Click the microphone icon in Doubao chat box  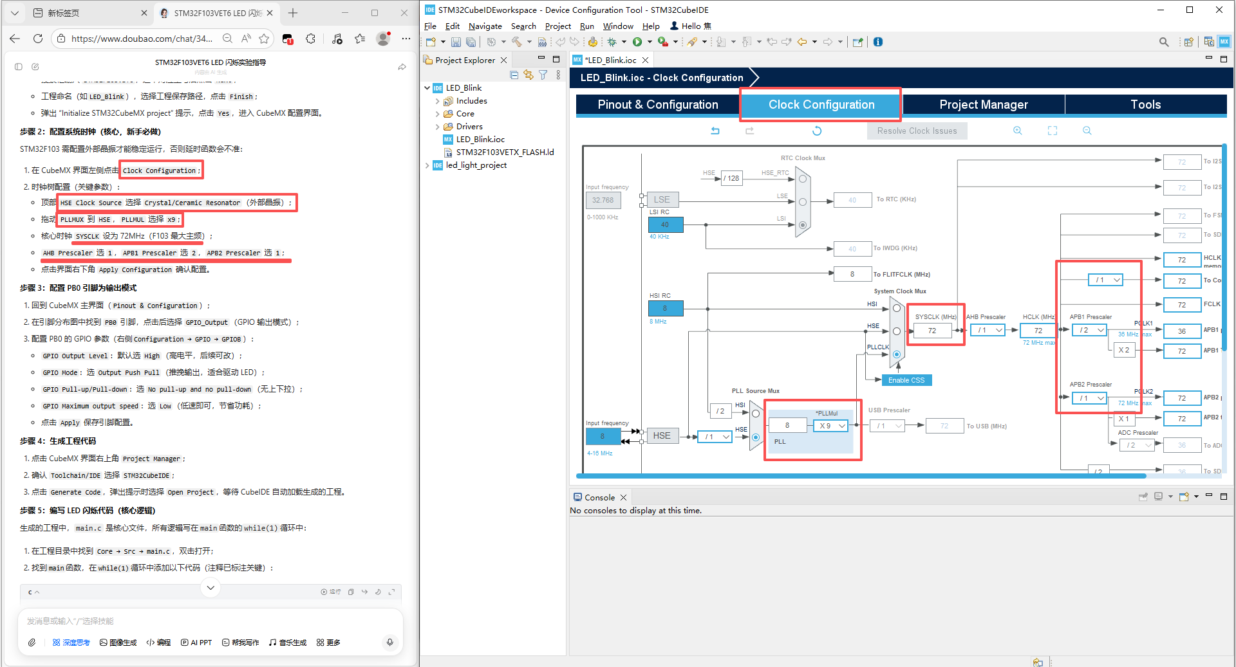[389, 642]
